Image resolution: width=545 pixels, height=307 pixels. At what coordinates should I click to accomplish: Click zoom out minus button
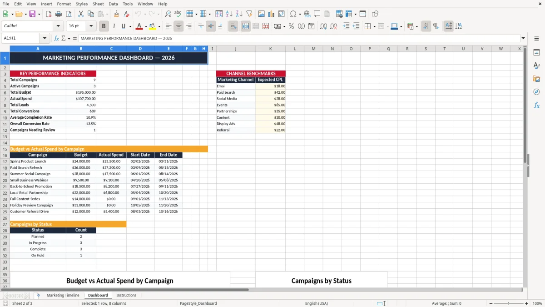(490, 303)
